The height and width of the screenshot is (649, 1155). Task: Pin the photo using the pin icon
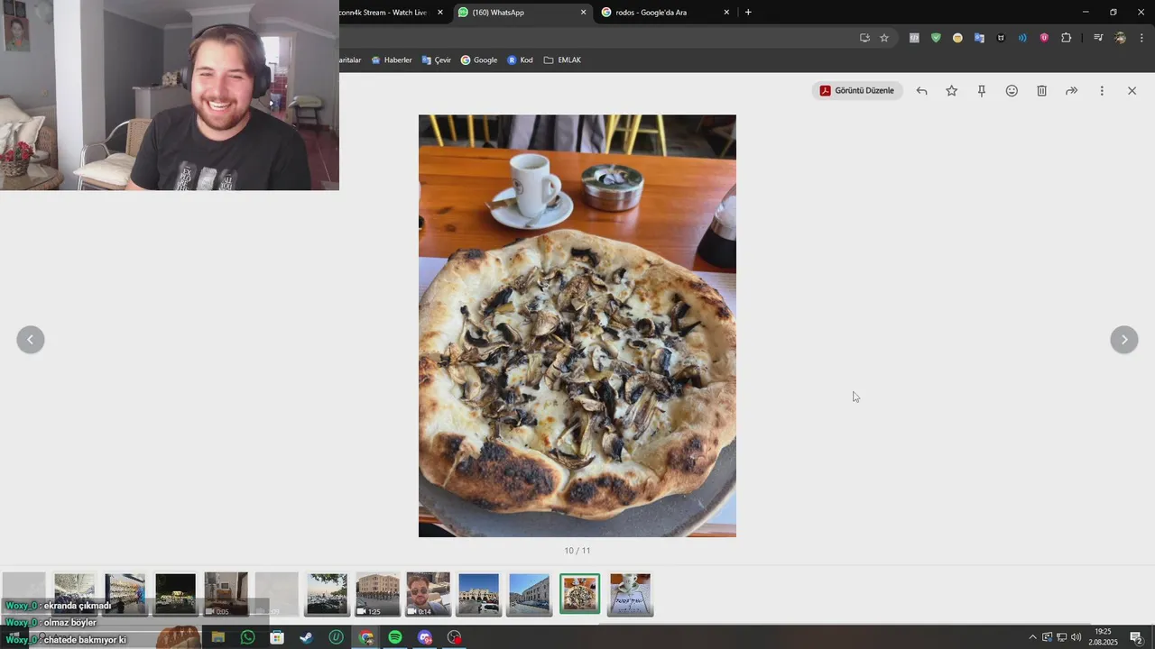(x=982, y=91)
